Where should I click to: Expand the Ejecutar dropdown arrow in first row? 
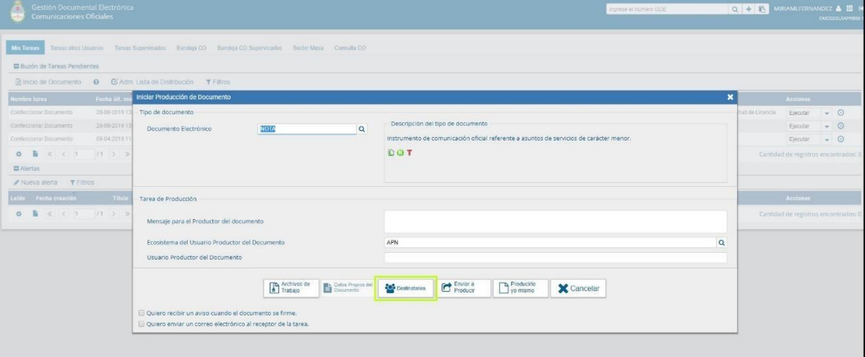point(826,112)
